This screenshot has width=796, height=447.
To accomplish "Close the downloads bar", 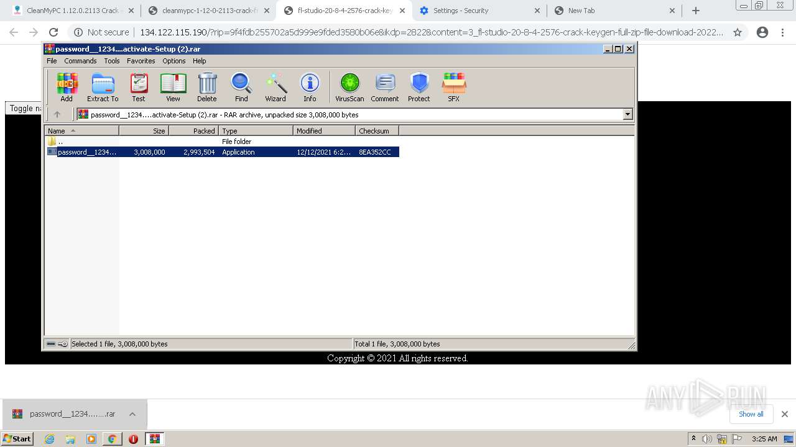I will [785, 414].
